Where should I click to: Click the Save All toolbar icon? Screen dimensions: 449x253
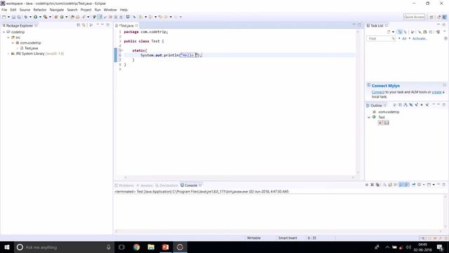point(19,17)
